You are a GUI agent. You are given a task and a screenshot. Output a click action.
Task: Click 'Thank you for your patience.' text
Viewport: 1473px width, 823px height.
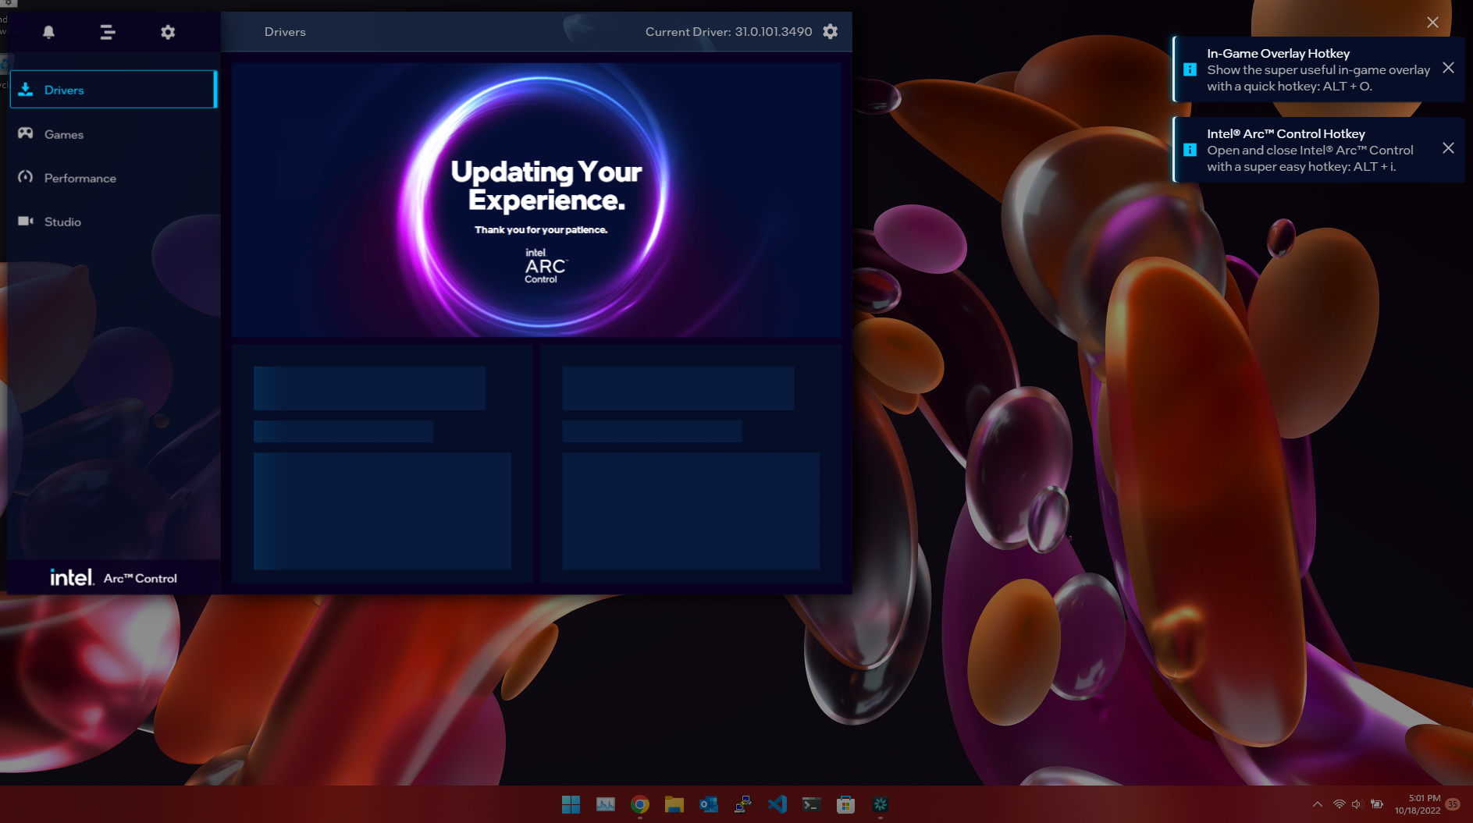(x=541, y=230)
